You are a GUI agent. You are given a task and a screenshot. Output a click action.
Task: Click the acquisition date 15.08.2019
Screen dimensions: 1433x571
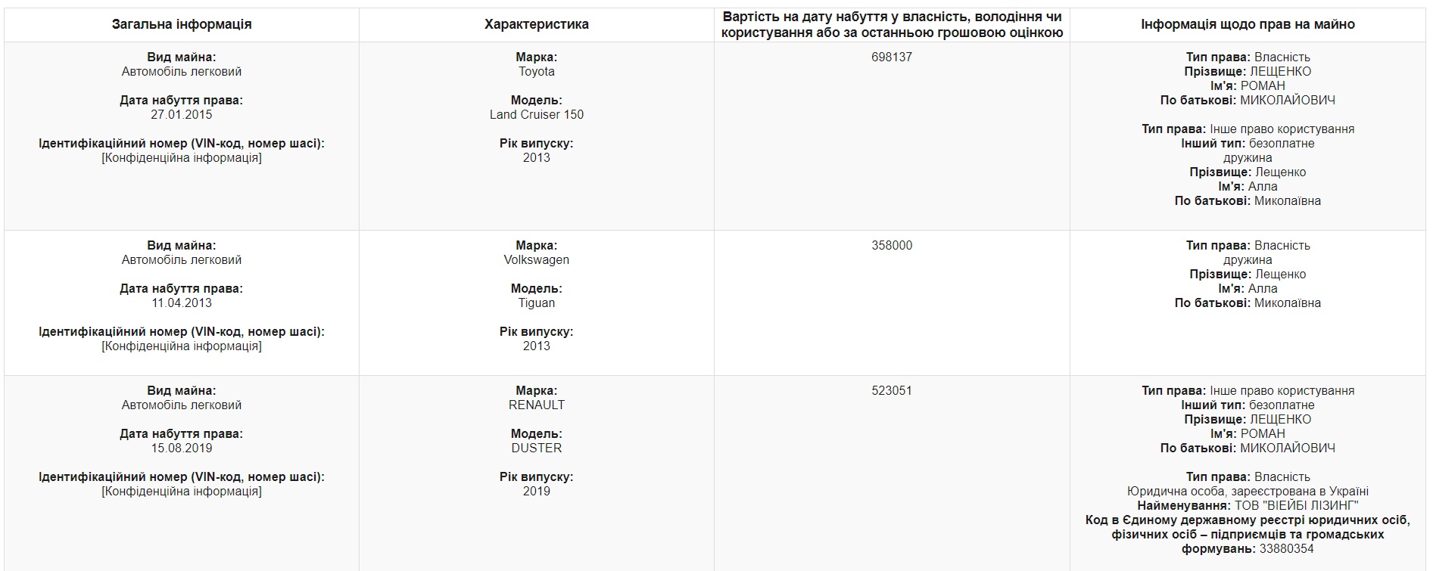tap(182, 448)
